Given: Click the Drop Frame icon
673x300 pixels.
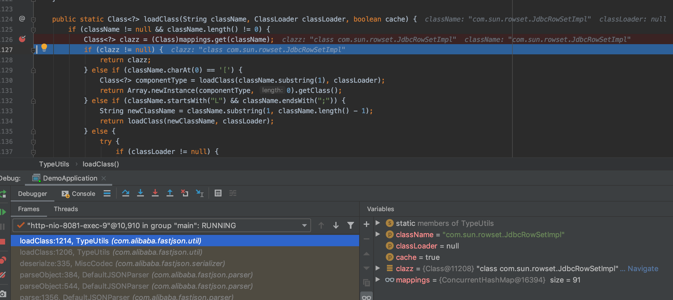Looking at the screenshot, I should 184,193.
